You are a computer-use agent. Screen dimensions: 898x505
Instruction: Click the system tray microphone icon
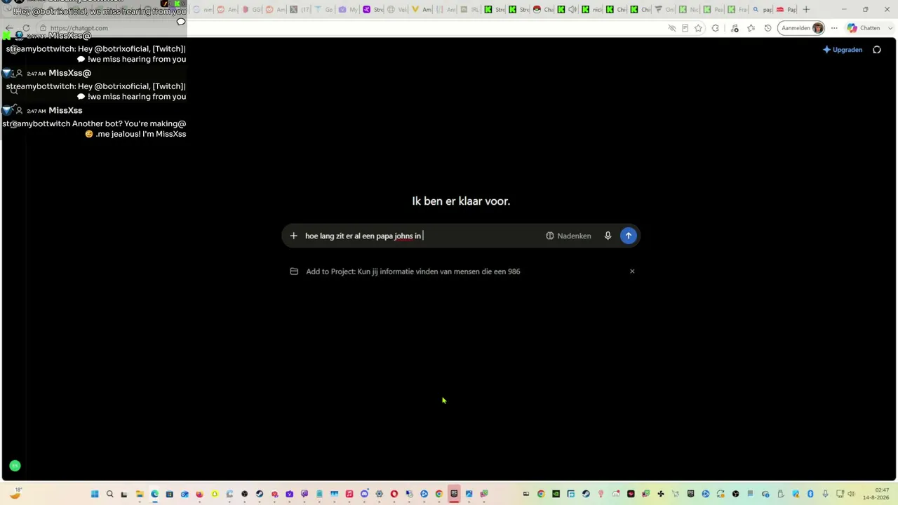pyautogui.click(x=825, y=494)
